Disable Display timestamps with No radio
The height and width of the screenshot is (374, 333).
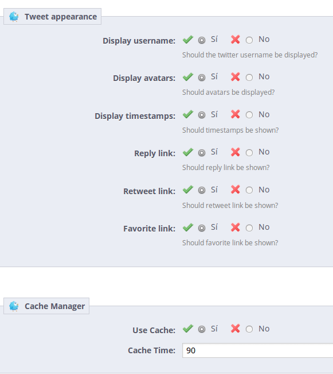249,115
